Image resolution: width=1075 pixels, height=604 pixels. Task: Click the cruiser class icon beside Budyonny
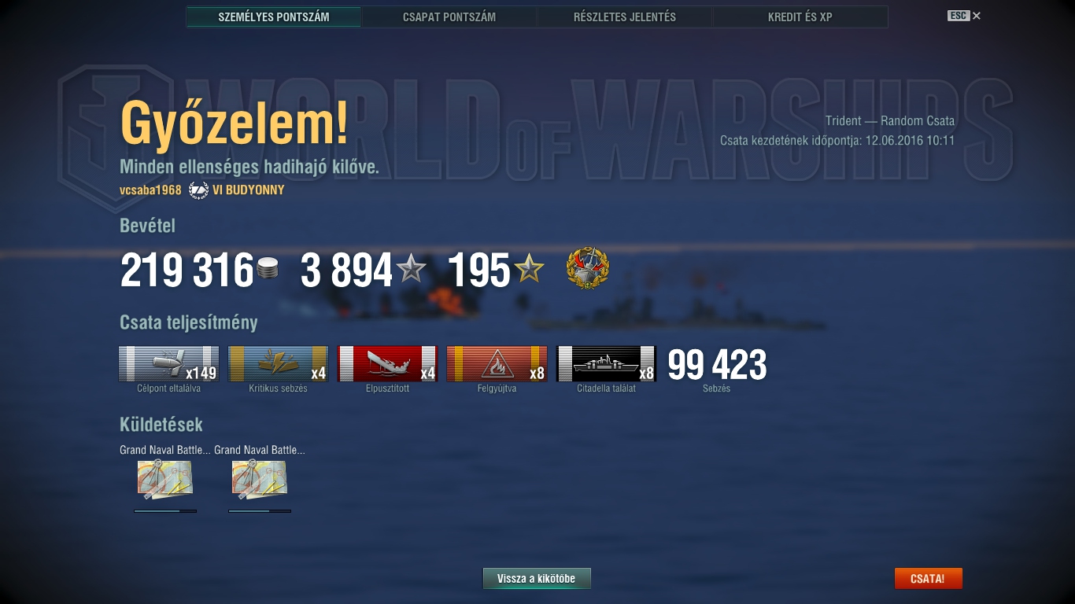pyautogui.click(x=198, y=190)
